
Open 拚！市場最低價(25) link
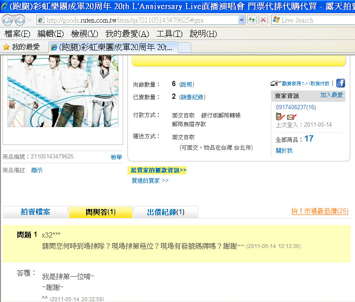(320, 211)
